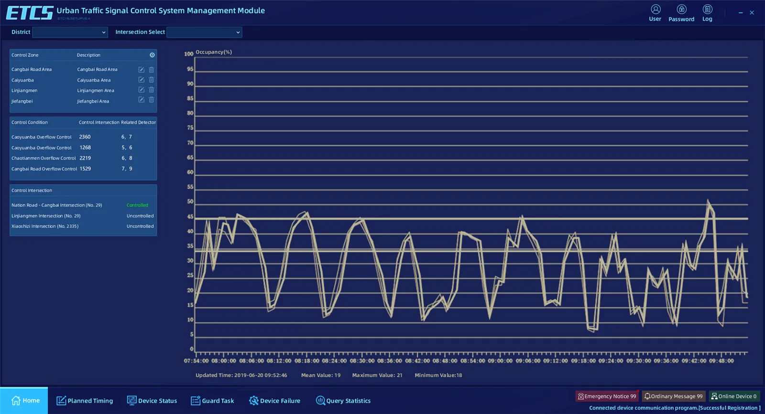The width and height of the screenshot is (765, 414).
Task: Toggle Xiaoshizi Intersection Uncontrolled status
Action: [140, 226]
